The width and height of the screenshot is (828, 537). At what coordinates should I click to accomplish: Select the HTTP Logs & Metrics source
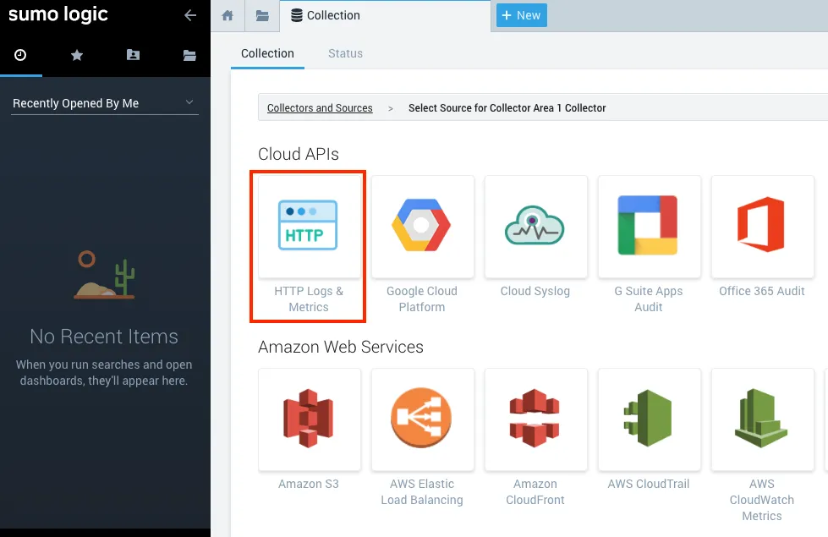308,245
